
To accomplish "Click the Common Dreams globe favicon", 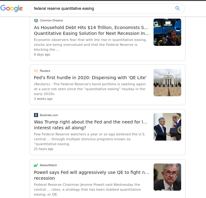I will tap(36, 20).
